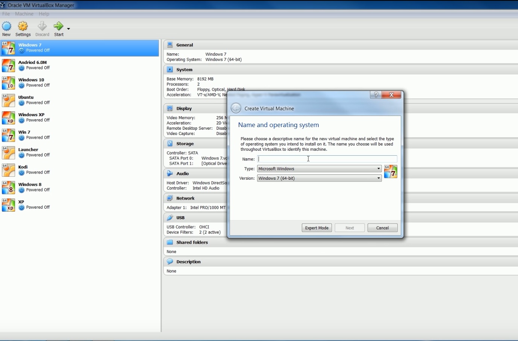
Task: Click the Cancel button in dialog
Action: tap(382, 228)
